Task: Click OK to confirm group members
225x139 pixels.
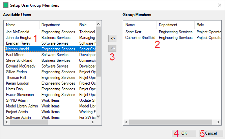Action: (184, 133)
